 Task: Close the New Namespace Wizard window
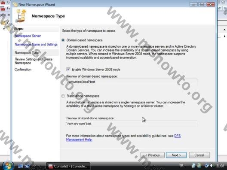click(x=211, y=4)
